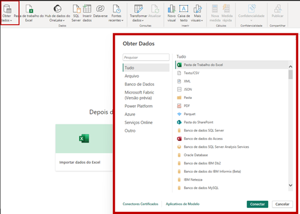This screenshot has width=300, height=214.
Task: Open Mais visuais in the ribbon
Action: tap(197, 13)
